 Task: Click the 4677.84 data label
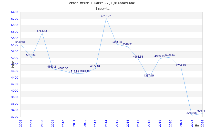(x=95, y=66)
